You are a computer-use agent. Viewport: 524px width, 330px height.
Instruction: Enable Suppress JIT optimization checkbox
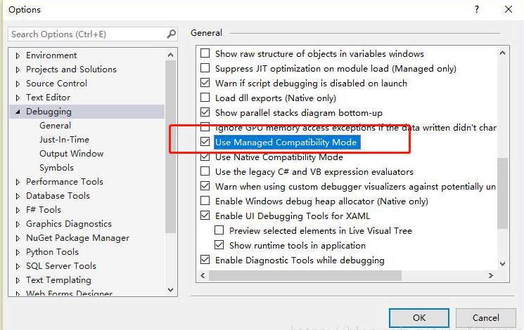pos(205,68)
